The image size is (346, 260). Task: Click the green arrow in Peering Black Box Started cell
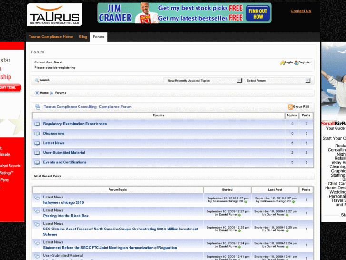239,215
